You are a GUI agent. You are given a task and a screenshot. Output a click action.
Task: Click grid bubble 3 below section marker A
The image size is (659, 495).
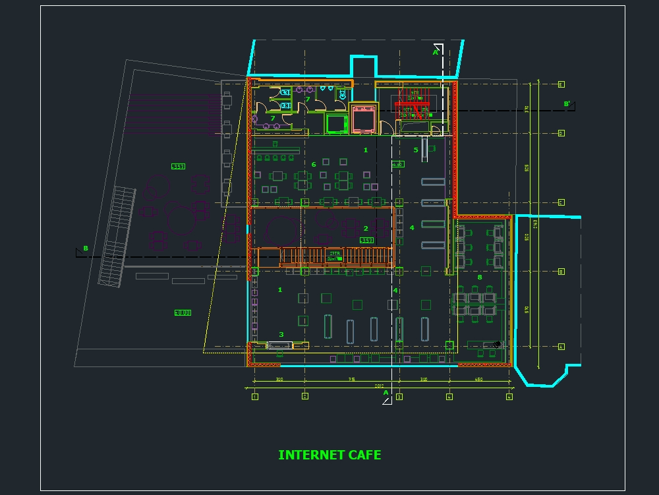[399, 397]
